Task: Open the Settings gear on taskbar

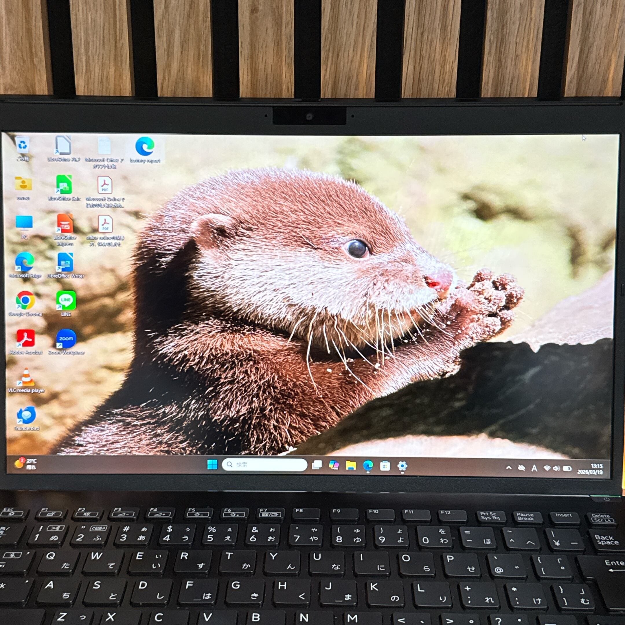Action: (x=402, y=466)
